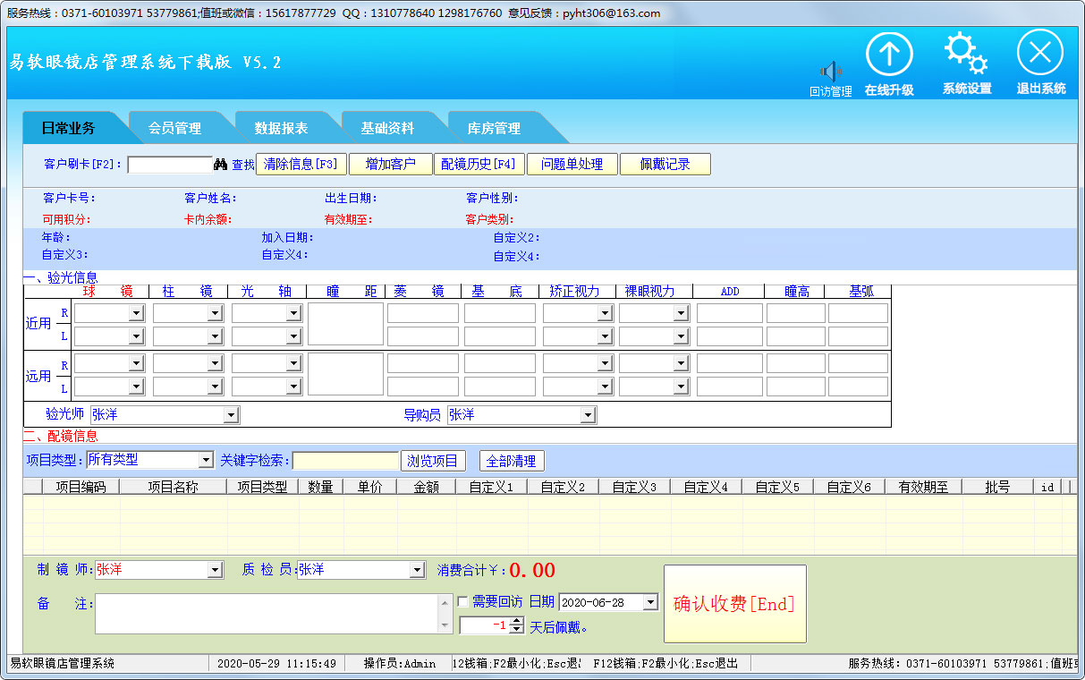Open 回访管理 speaker icon
Viewport: 1085px width, 680px height.
click(831, 72)
